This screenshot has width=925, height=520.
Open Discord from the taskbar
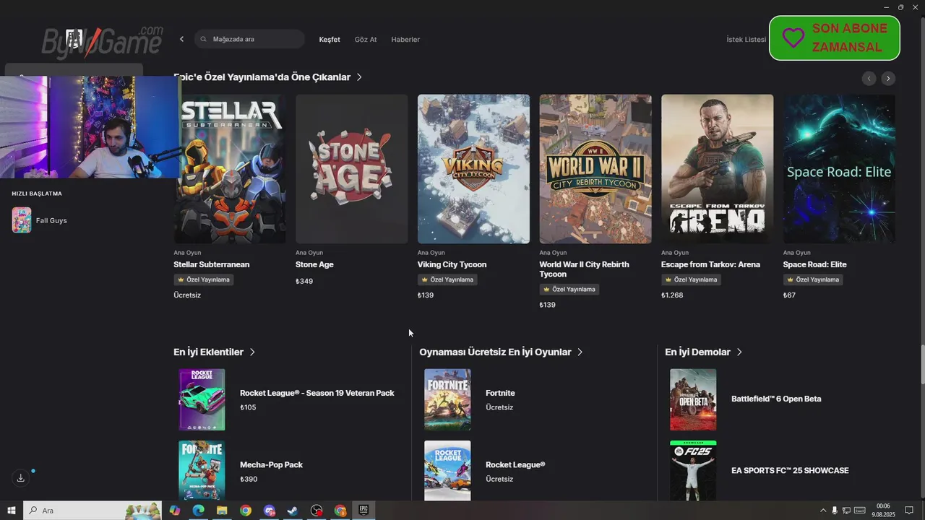(270, 511)
